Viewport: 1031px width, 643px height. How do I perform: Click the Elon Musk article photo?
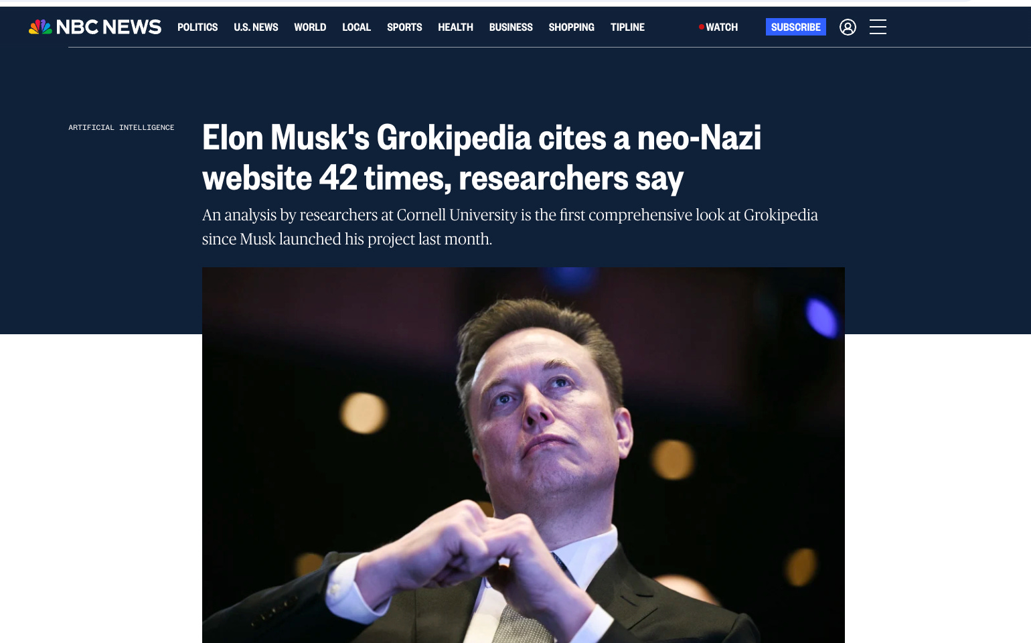(x=523, y=455)
